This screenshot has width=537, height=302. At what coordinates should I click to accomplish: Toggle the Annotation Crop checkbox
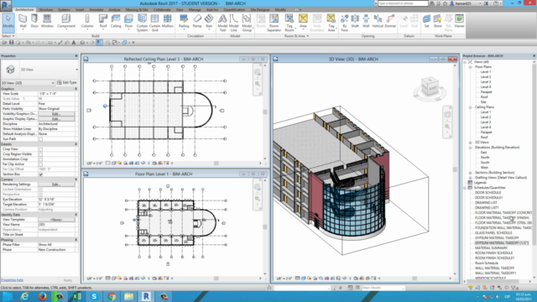[x=40, y=159]
